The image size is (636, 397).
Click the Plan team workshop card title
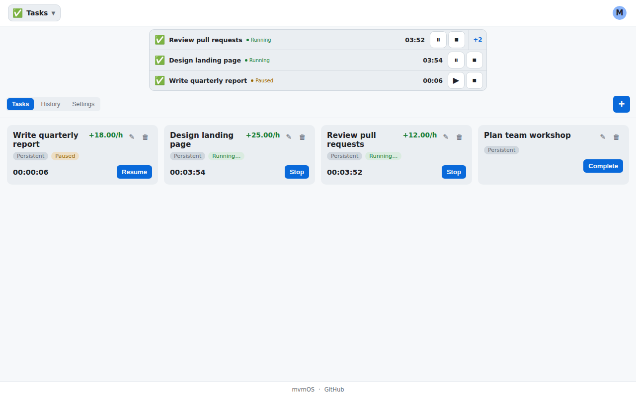tap(527, 135)
